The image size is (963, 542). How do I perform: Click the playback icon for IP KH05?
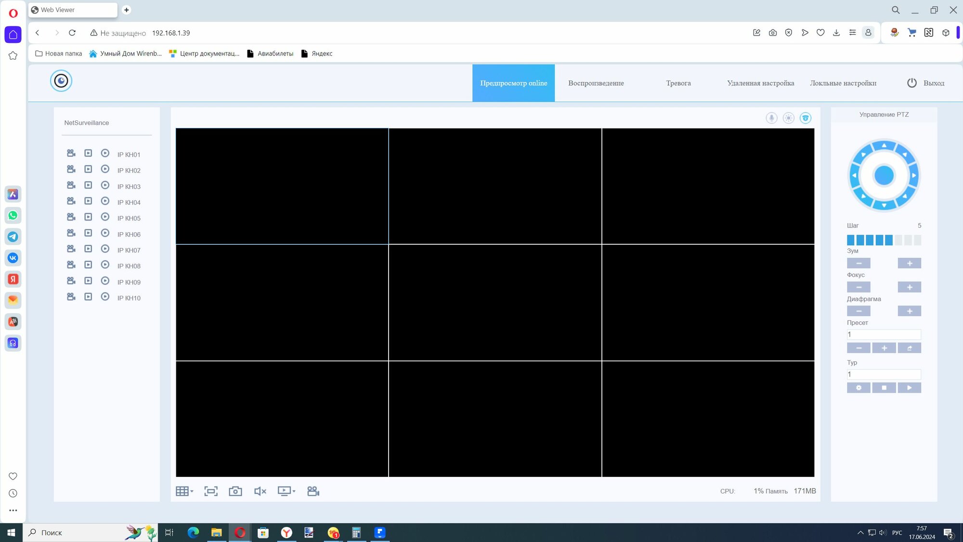tap(105, 217)
